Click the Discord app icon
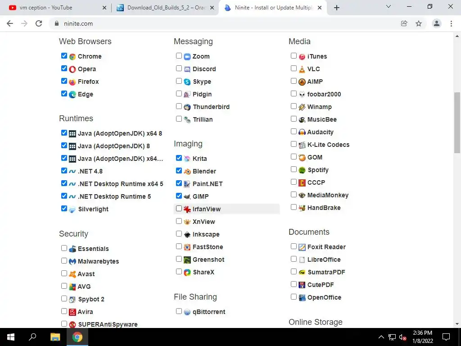 187,69
